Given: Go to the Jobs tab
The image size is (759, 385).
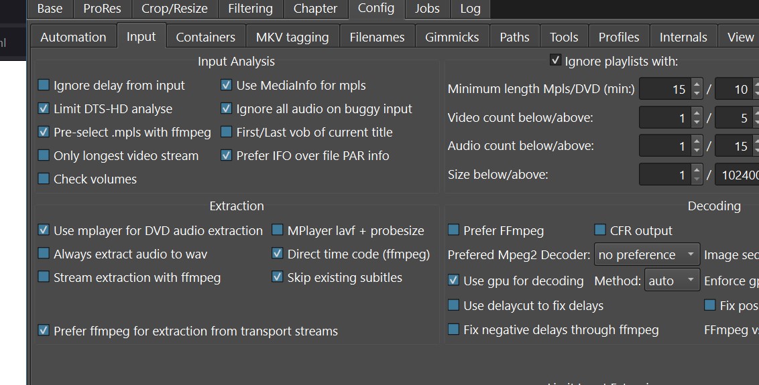Looking at the screenshot, I should pyautogui.click(x=427, y=9).
